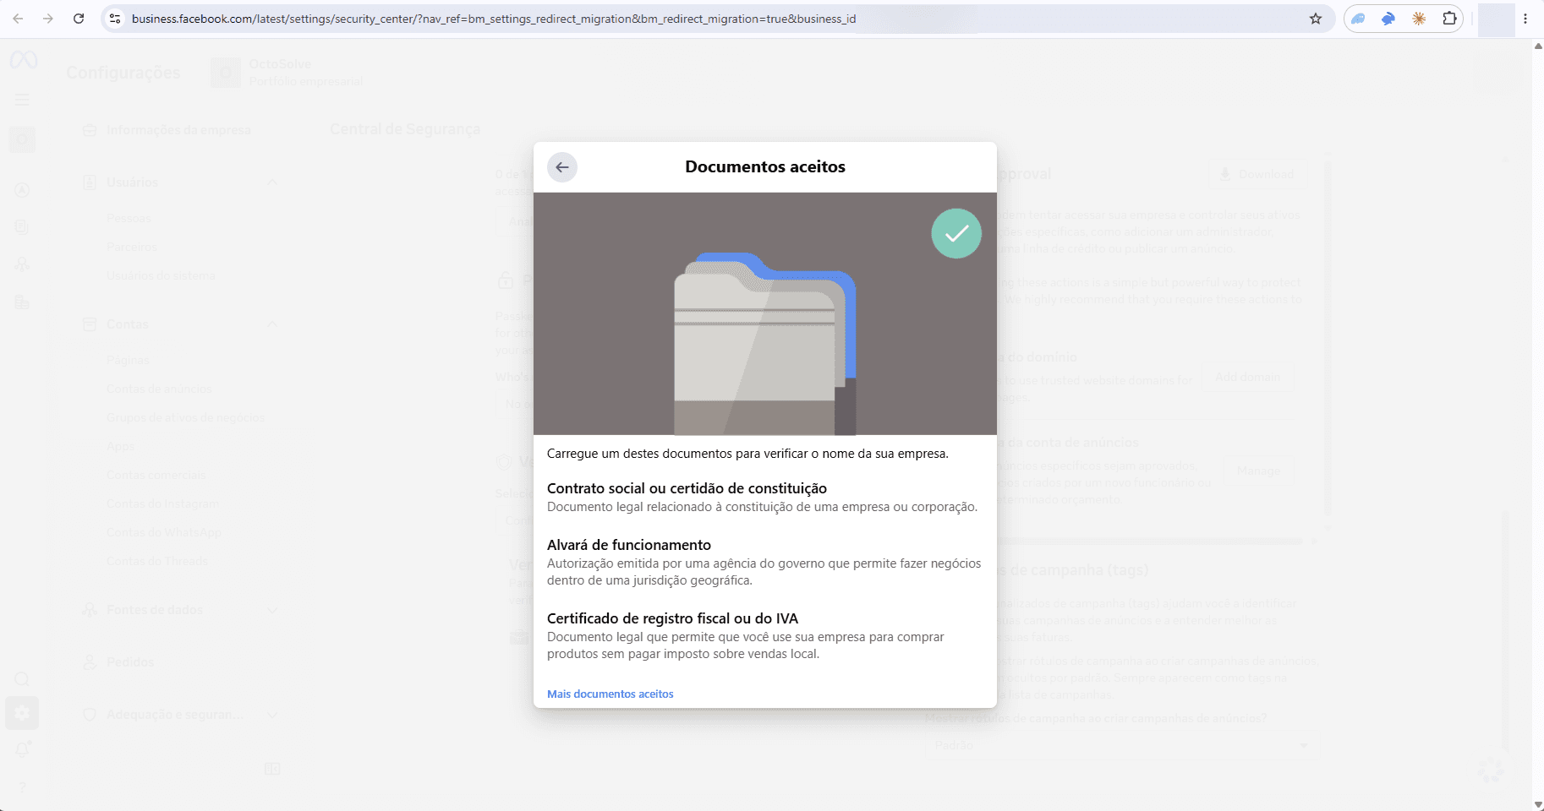This screenshot has width=1544, height=811.
Task: Click the search magnifier in left rail
Action: [23, 679]
